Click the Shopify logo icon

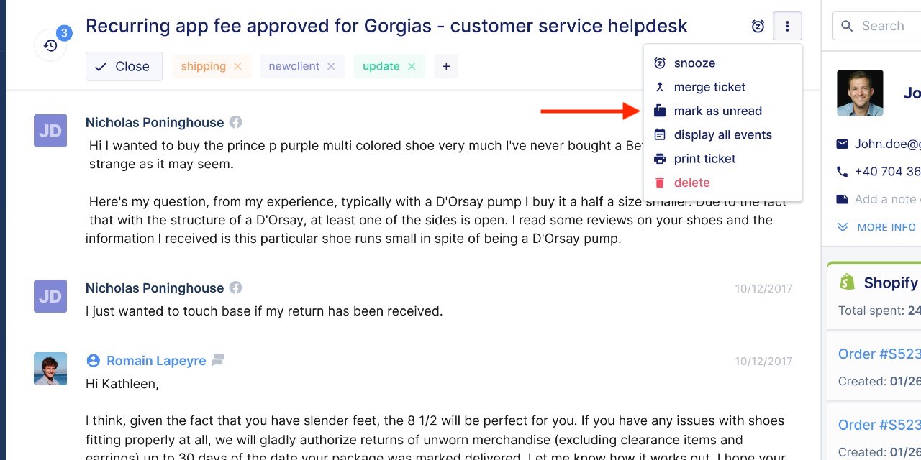click(847, 282)
